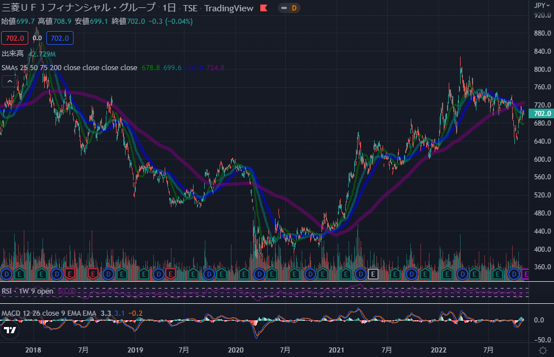Click the 始値699.7 open value
Image resolution: width=554 pixels, height=357 pixels.
(x=18, y=21)
